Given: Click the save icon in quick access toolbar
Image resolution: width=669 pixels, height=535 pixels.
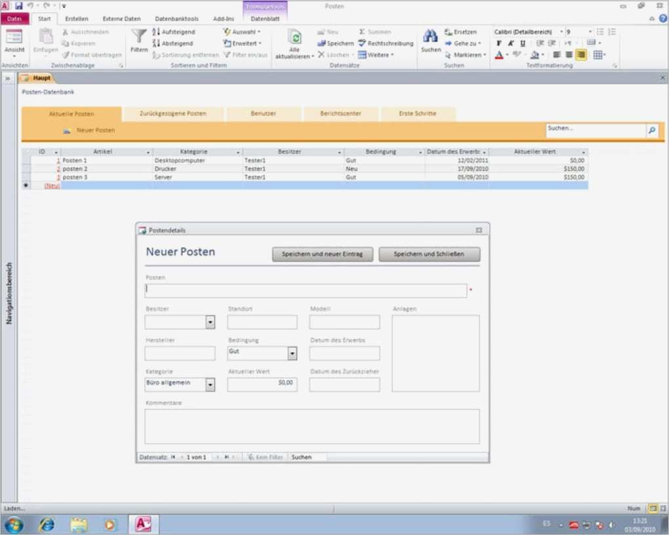Looking at the screenshot, I should (19, 6).
